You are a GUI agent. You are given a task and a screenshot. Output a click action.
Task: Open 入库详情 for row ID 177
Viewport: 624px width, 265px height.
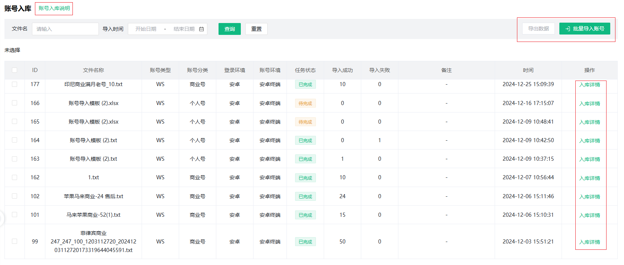[589, 85]
